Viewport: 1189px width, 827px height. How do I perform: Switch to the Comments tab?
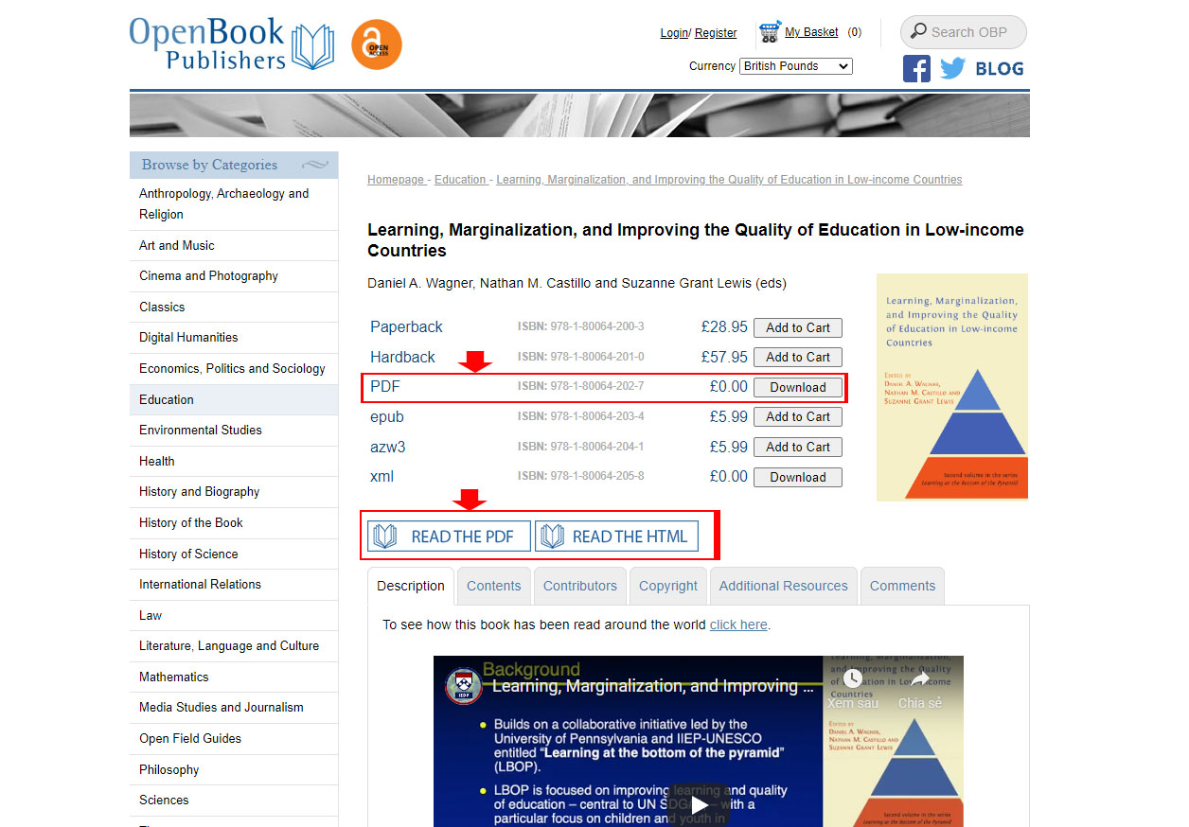tap(902, 586)
